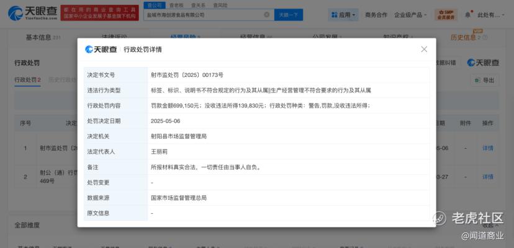Click the 行政处罚内容 label cell
The image size is (514, 248).
pos(115,106)
